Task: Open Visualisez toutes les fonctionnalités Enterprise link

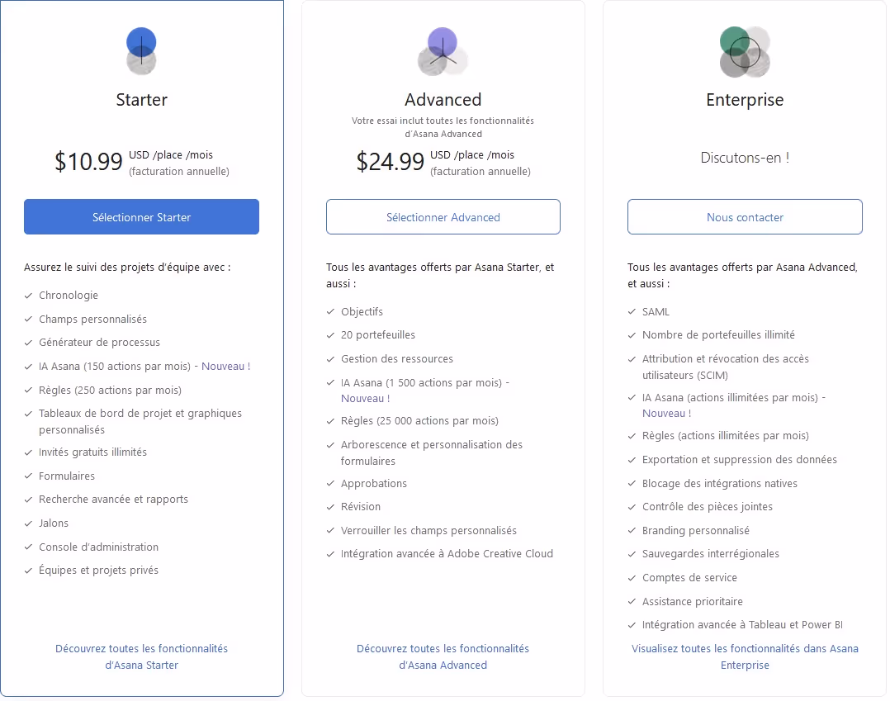Action: 745,656
